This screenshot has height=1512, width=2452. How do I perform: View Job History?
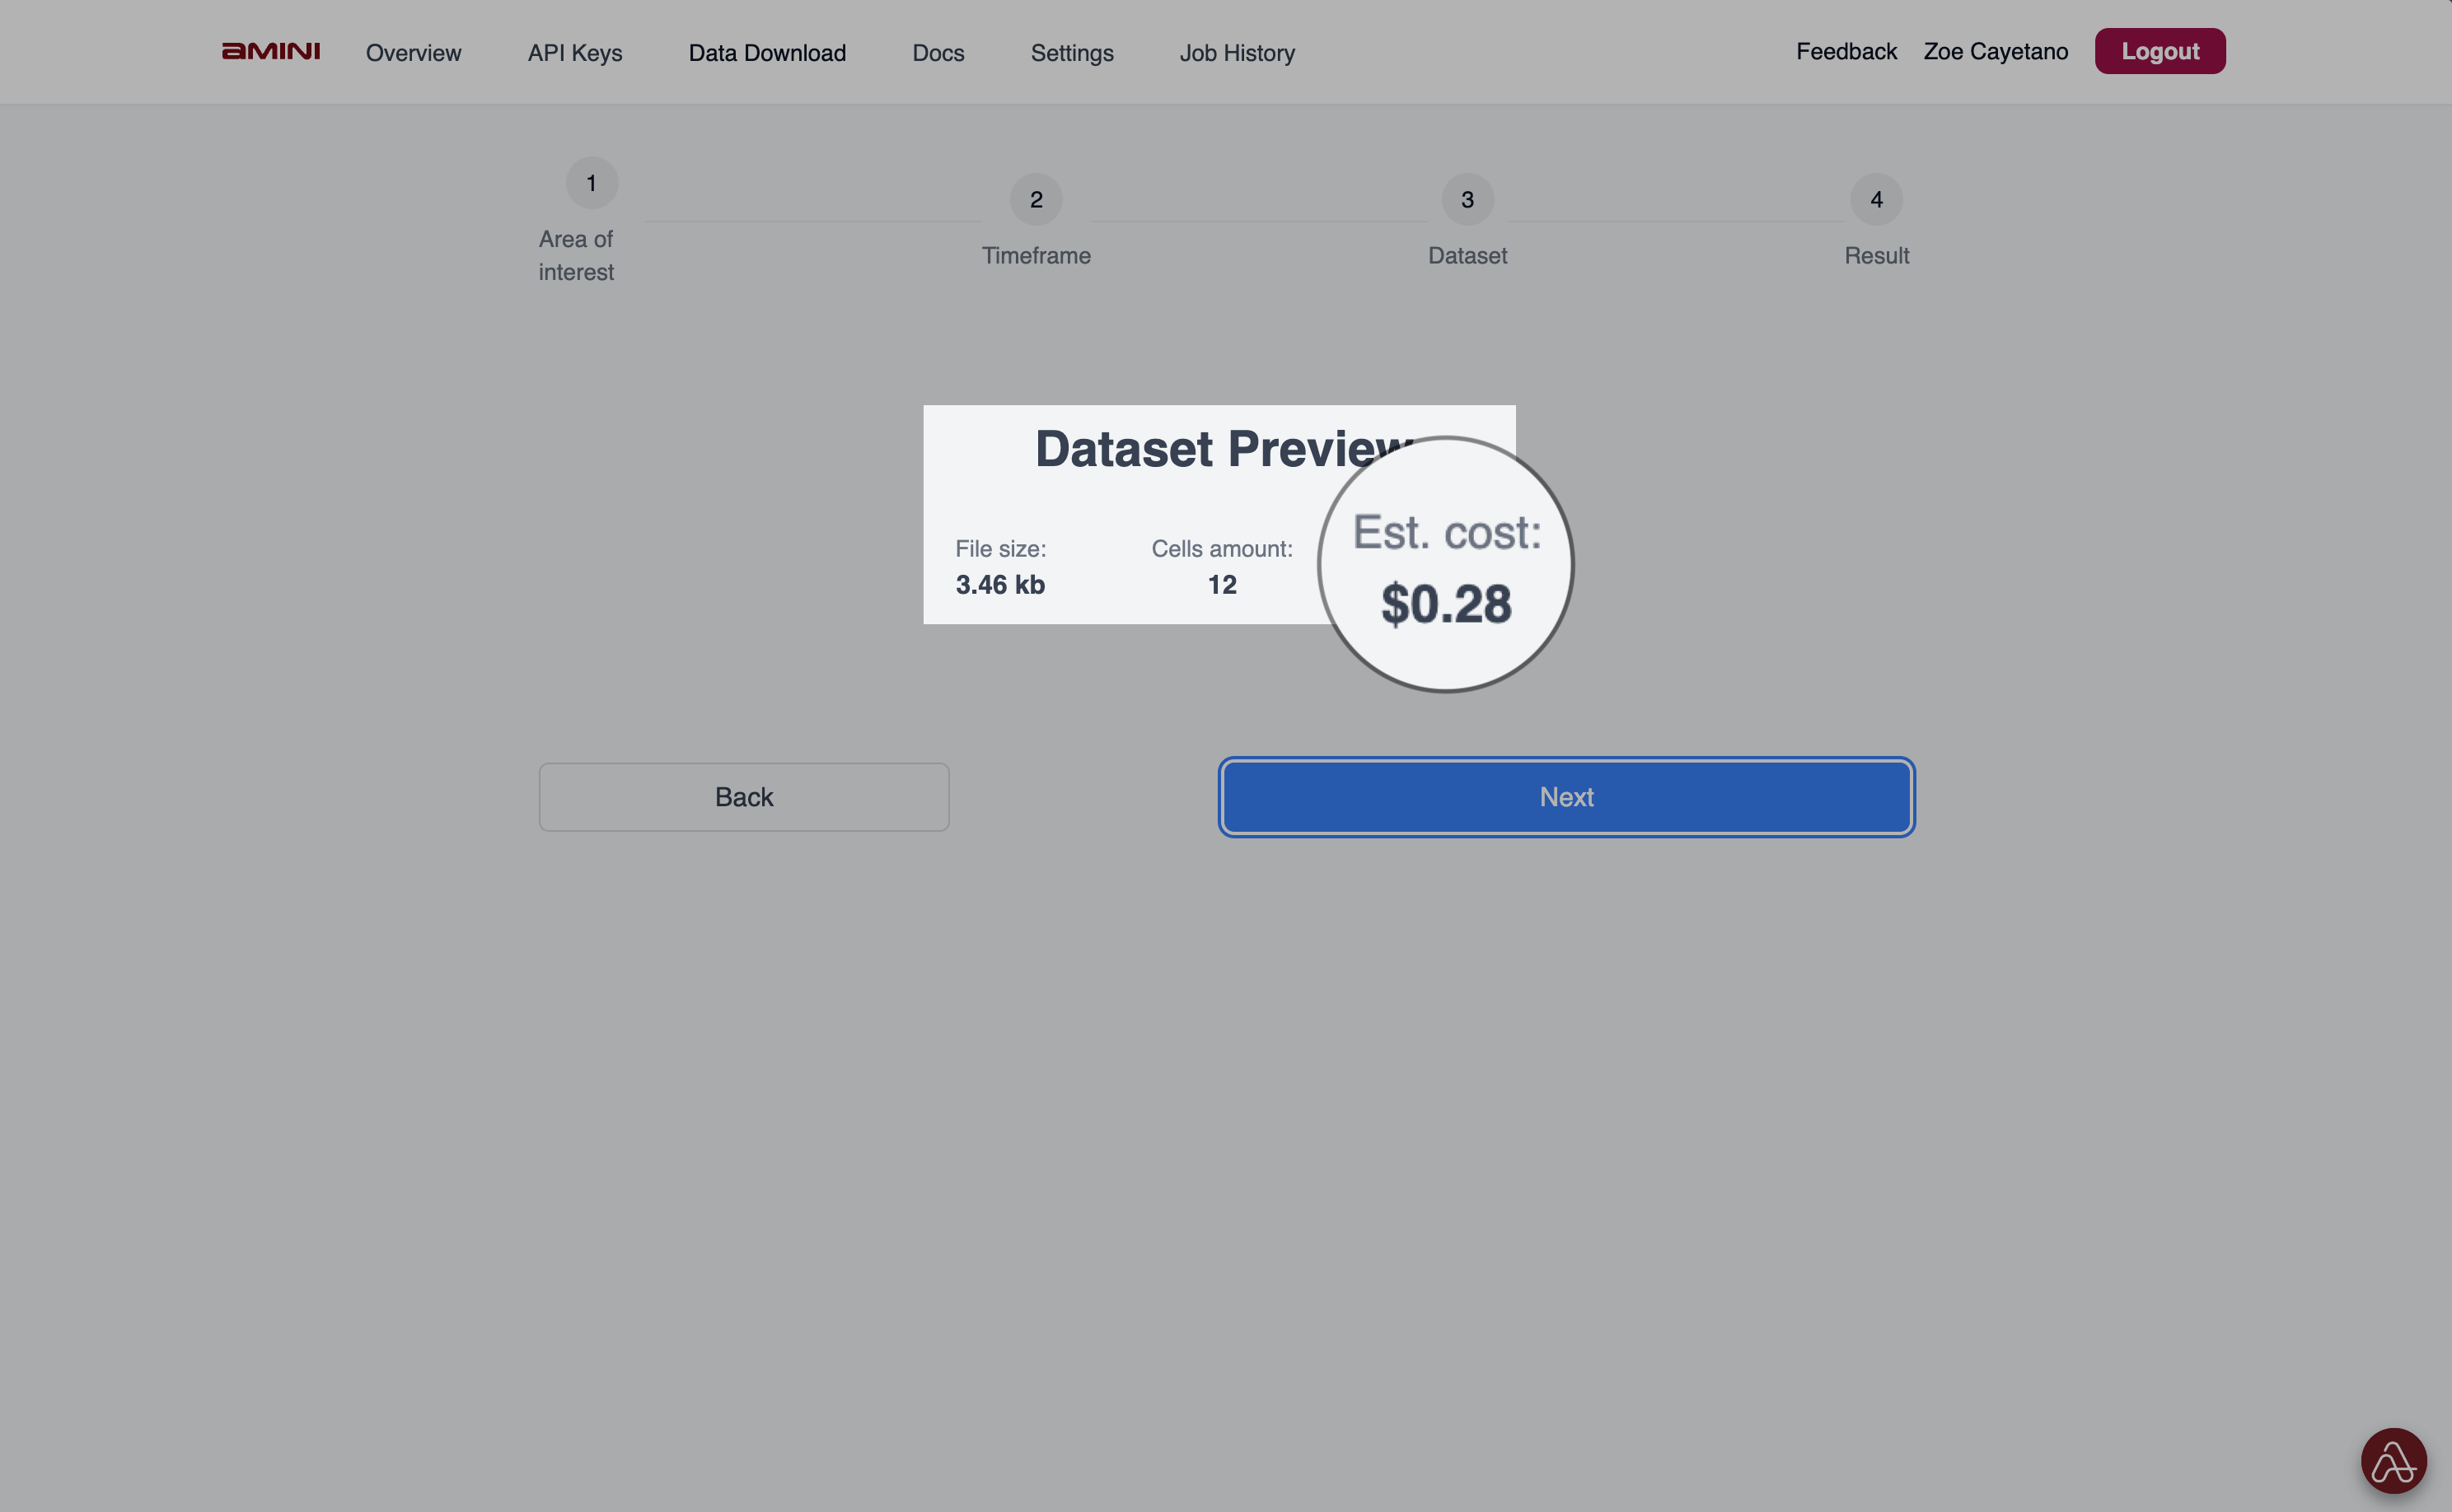tap(1237, 52)
